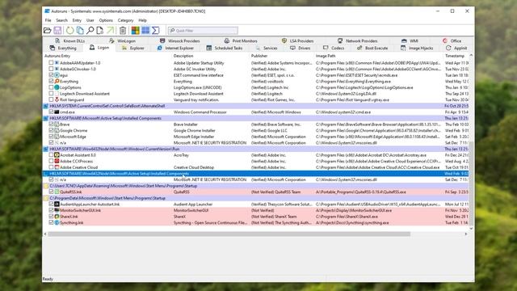Toggle the blue Windows entries filter icon

145,31
